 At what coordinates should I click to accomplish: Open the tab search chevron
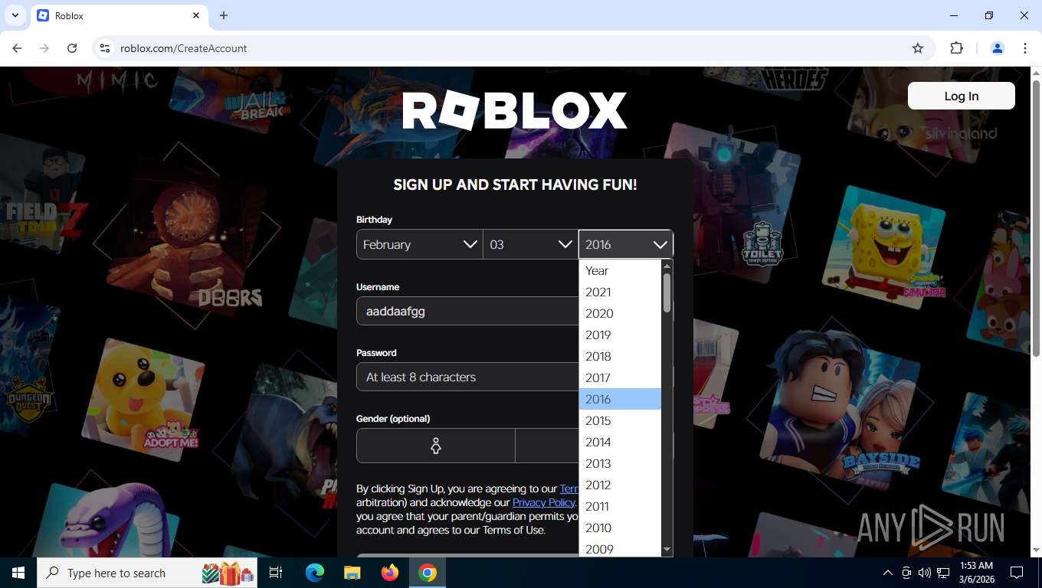tap(15, 15)
